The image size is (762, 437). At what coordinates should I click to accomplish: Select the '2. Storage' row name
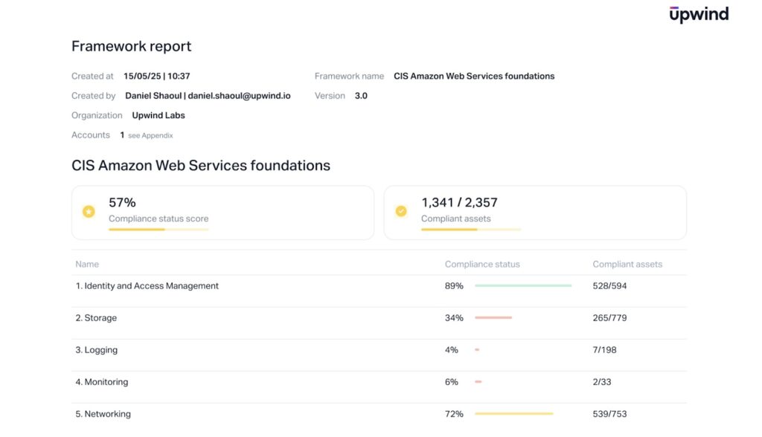[x=96, y=318]
